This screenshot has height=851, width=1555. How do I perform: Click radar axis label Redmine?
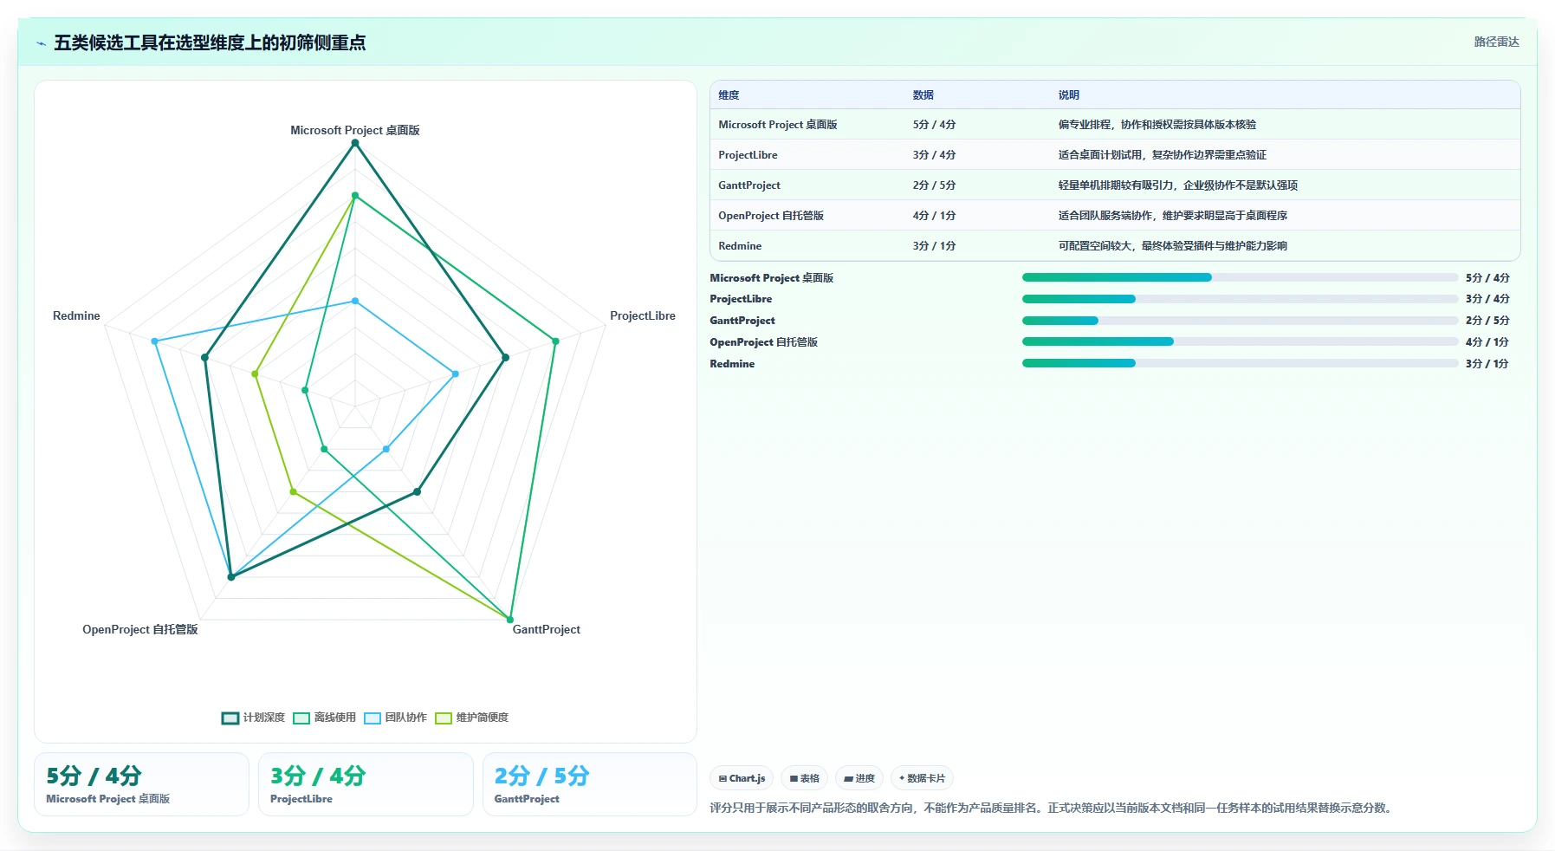click(76, 315)
